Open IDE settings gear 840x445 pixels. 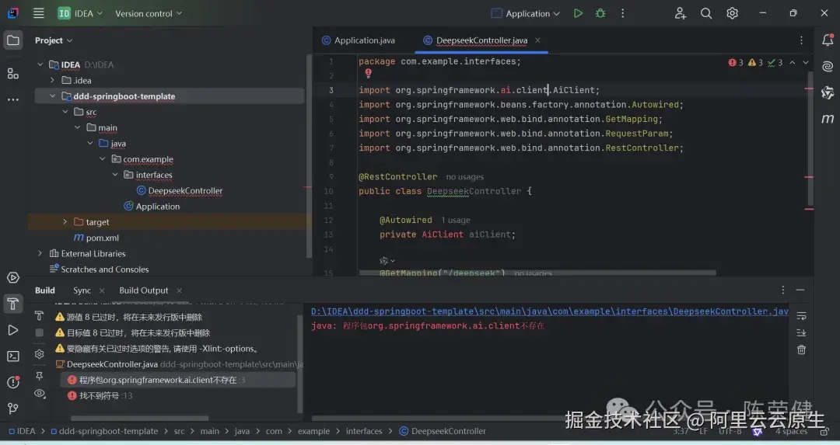tap(732, 13)
